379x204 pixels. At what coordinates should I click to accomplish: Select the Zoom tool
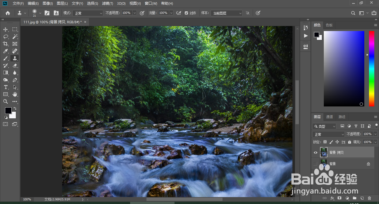[x=6, y=101]
